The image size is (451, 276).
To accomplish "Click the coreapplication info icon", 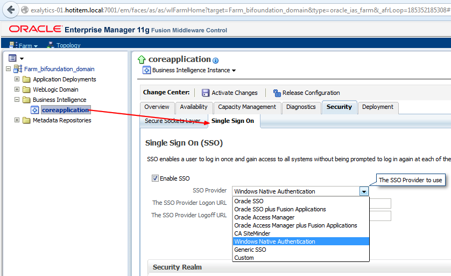I will 216,60.
